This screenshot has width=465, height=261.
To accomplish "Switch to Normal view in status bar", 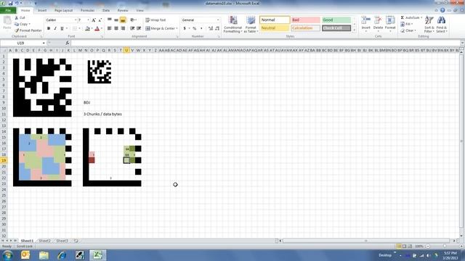I will [399, 246].
